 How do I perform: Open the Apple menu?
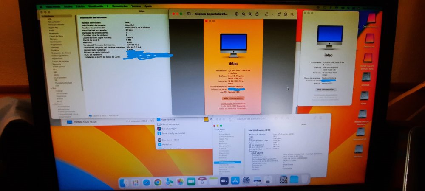tap(41, 6)
